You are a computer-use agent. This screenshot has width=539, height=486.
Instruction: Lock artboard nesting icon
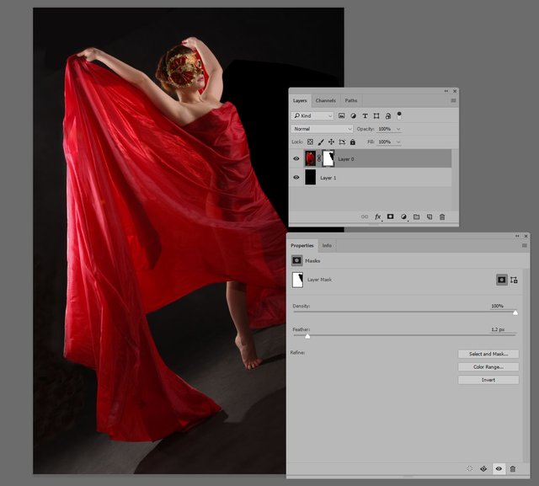tap(342, 142)
